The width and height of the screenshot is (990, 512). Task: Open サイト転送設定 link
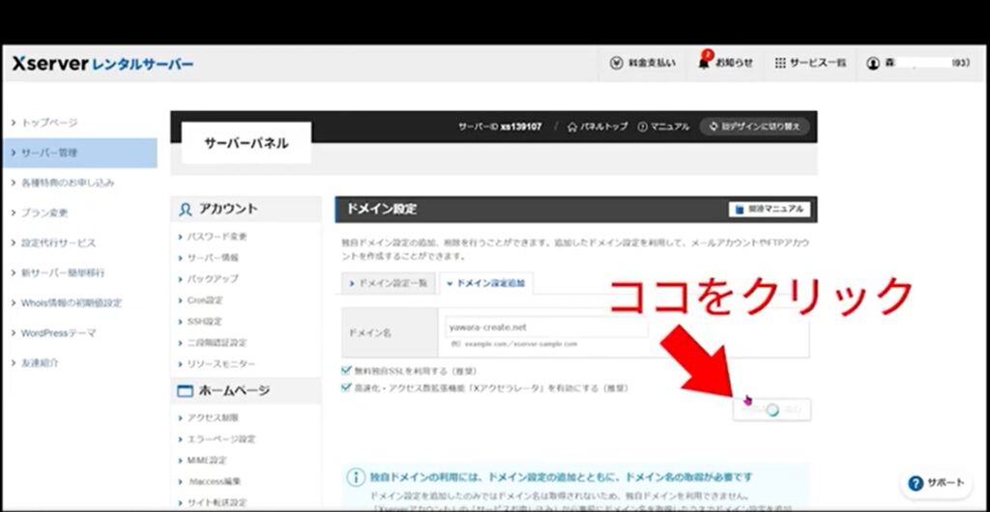218,502
